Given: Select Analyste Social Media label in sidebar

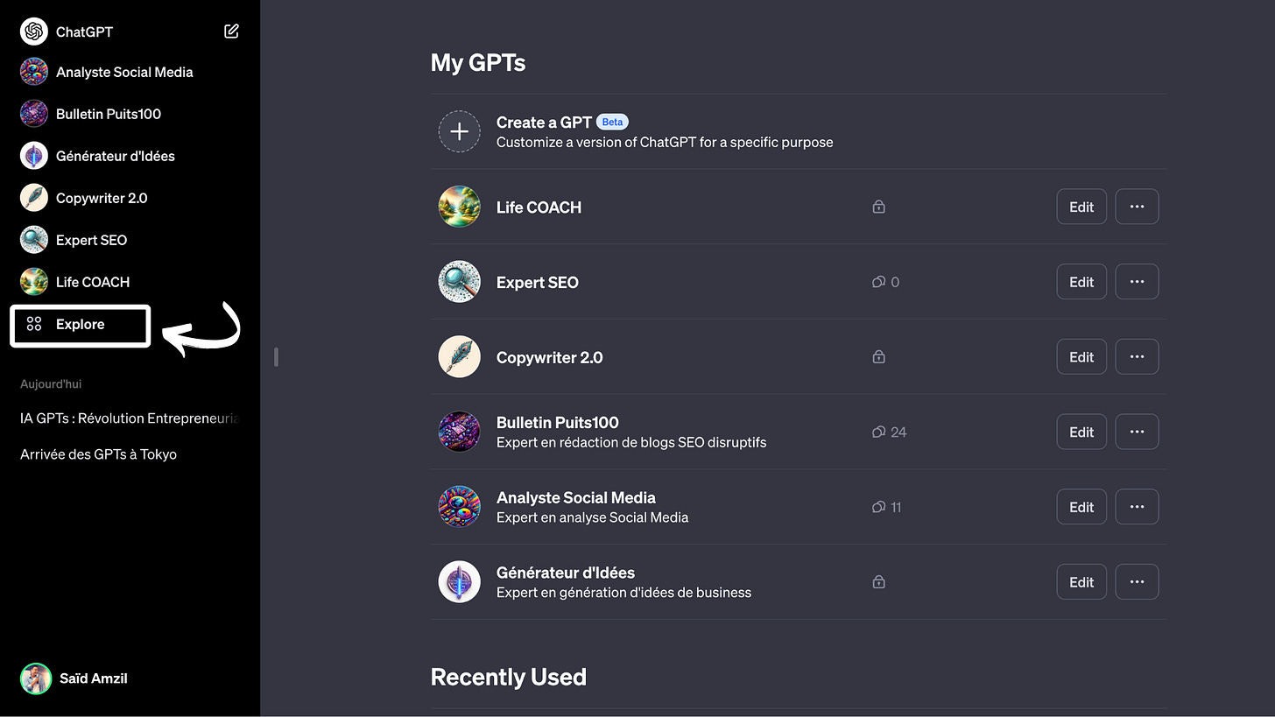Looking at the screenshot, I should coord(124,72).
